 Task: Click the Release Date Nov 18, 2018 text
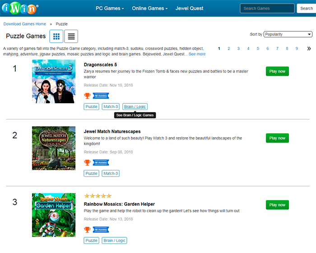(108, 85)
